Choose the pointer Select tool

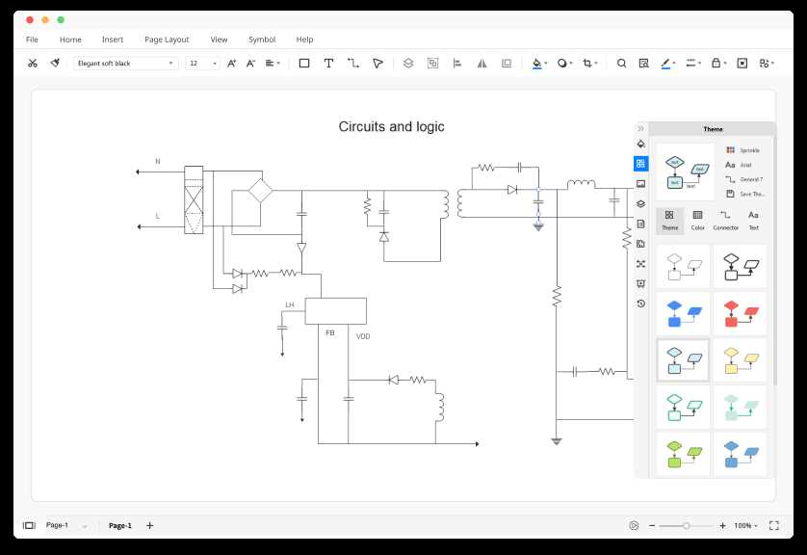(x=377, y=64)
